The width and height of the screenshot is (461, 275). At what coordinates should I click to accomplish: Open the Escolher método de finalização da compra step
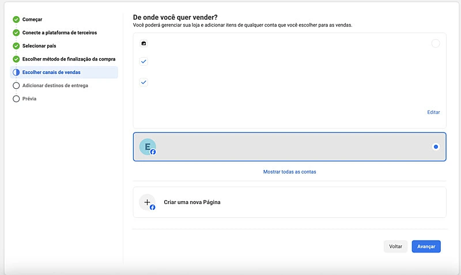(x=69, y=59)
